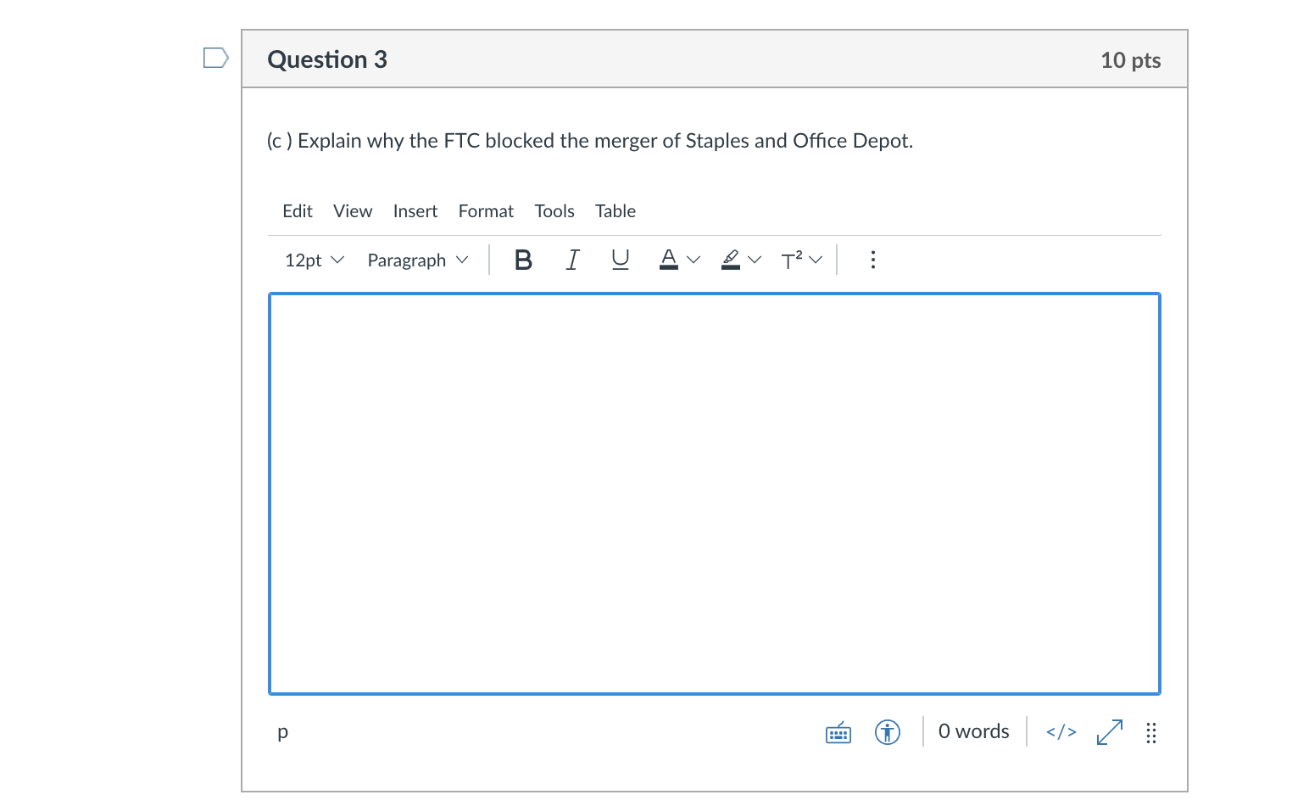Open the View menu
1309x806 pixels.
(x=353, y=211)
